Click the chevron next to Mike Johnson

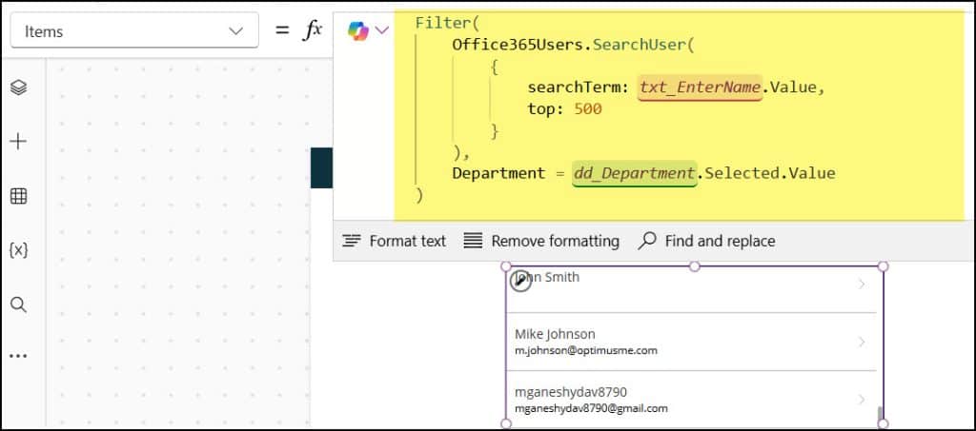click(862, 342)
